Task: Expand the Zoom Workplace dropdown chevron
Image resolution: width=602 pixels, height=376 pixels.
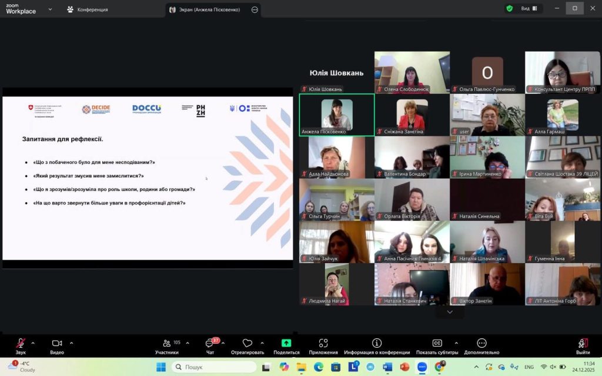Action: click(x=50, y=9)
